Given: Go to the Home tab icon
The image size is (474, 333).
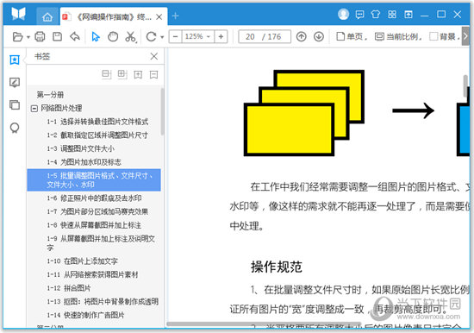Looking at the screenshot, I should pos(47,16).
